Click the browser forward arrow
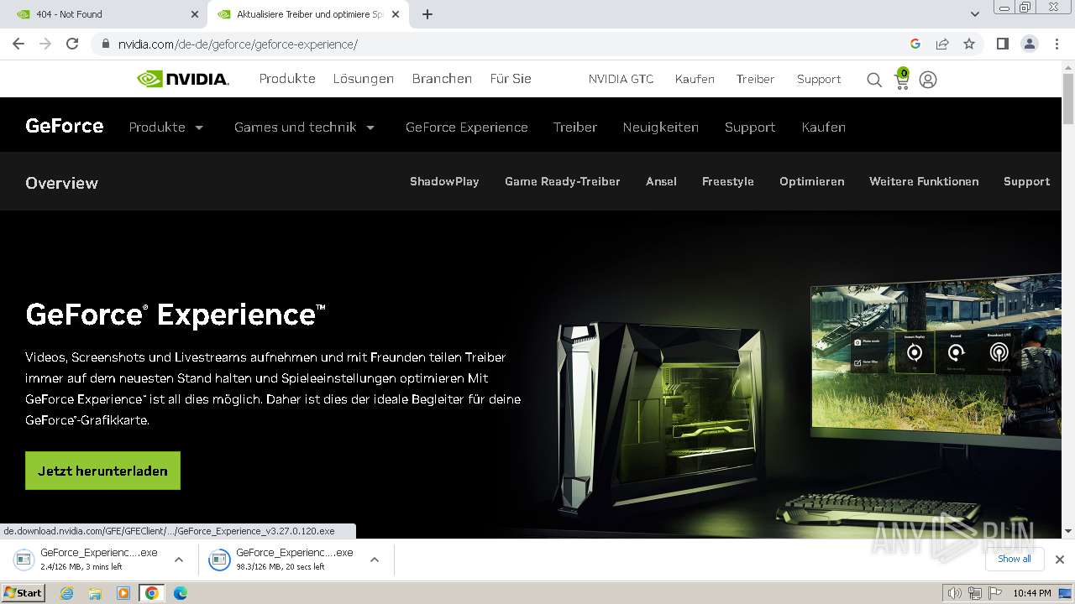 tap(45, 44)
